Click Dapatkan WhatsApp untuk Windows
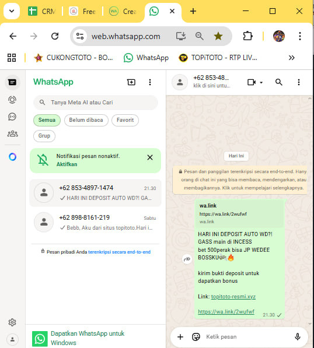 (x=88, y=338)
